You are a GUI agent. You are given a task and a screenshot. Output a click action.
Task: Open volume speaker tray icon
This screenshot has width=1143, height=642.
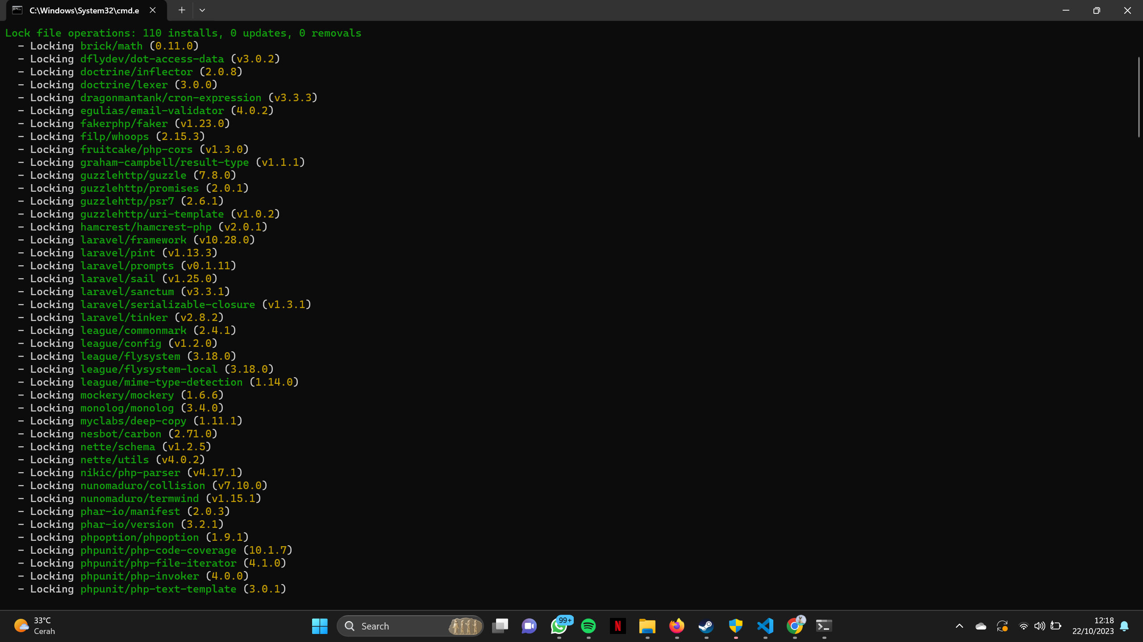pyautogui.click(x=1039, y=626)
